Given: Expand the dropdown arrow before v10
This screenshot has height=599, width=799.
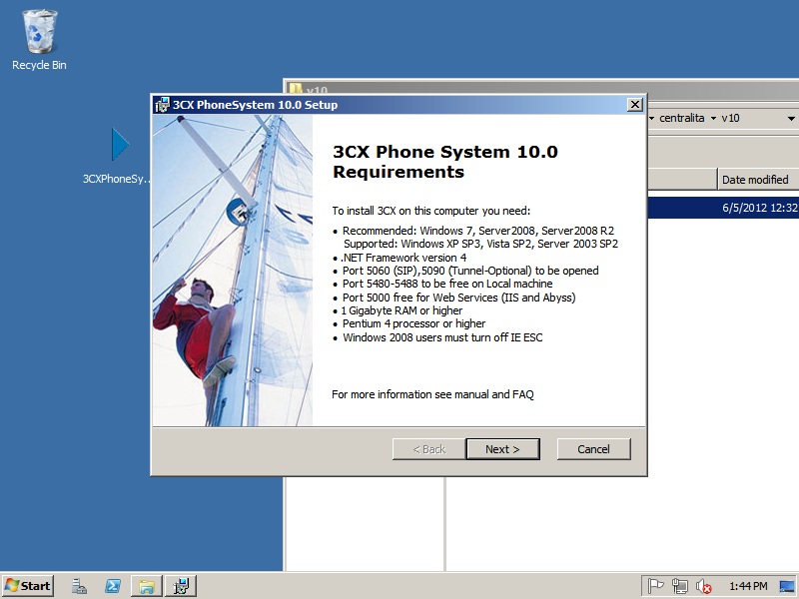Looking at the screenshot, I should click(713, 118).
